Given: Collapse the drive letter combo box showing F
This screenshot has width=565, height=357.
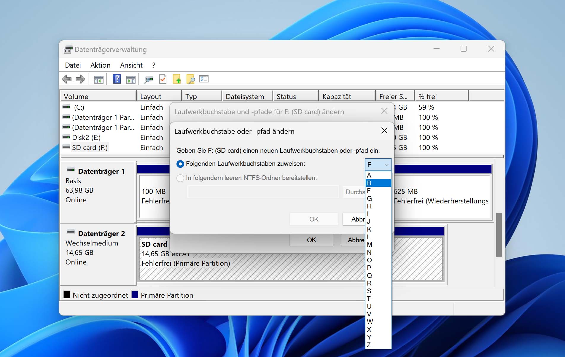Looking at the screenshot, I should (378, 164).
